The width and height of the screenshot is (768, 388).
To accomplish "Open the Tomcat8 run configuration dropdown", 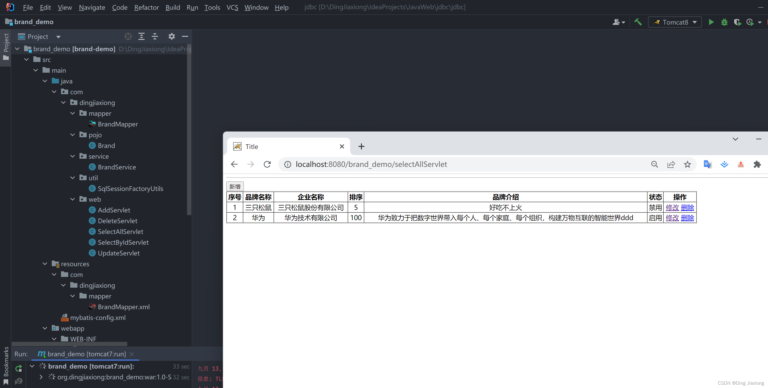I will pos(675,22).
